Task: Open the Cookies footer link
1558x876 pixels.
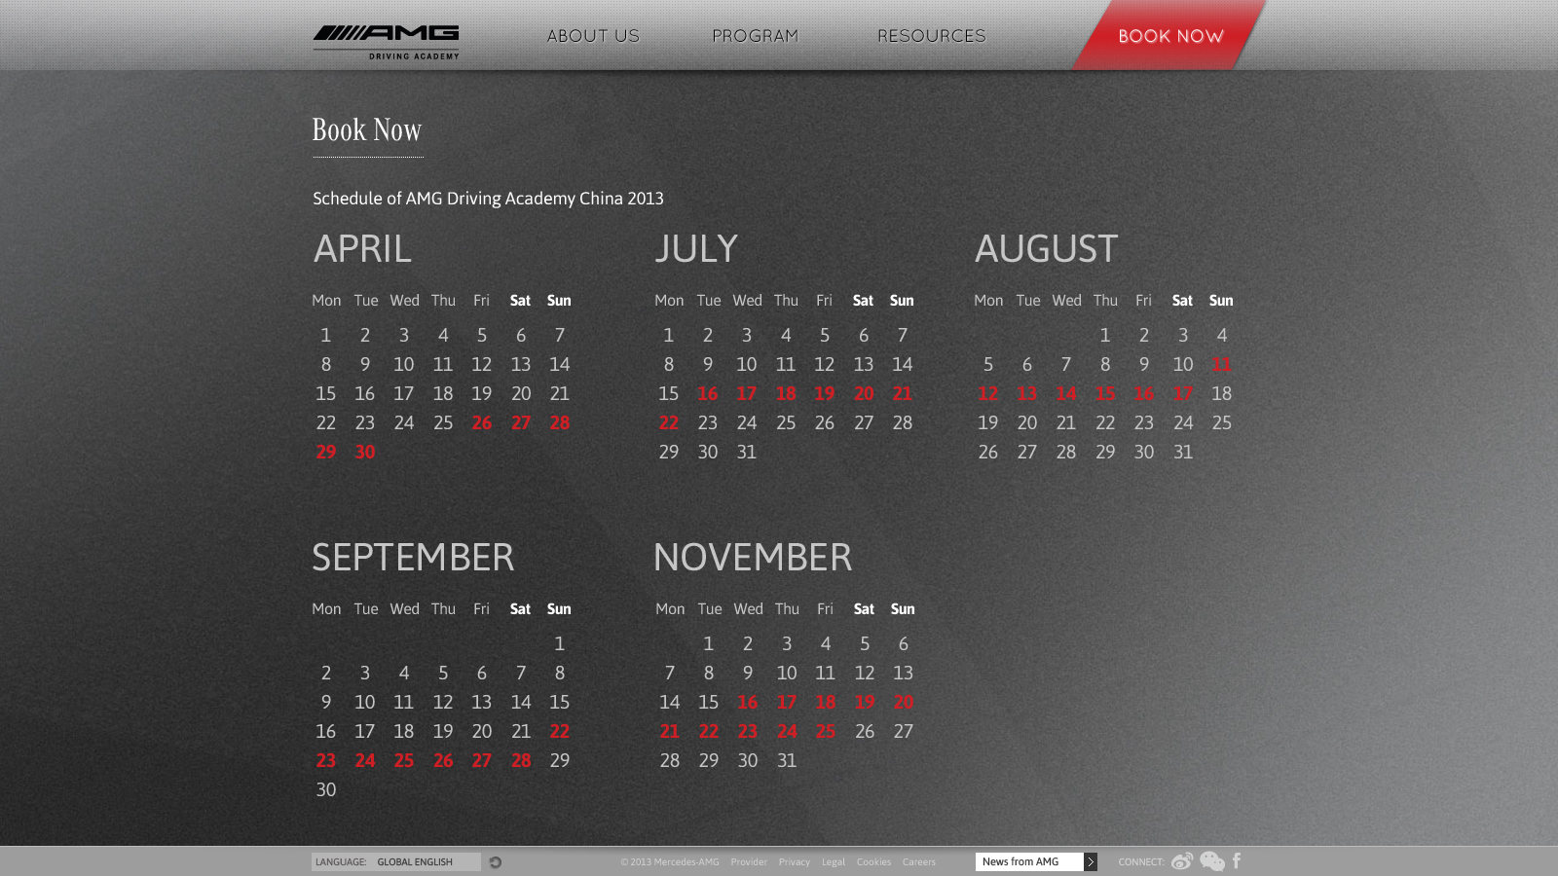Action: 873,862
